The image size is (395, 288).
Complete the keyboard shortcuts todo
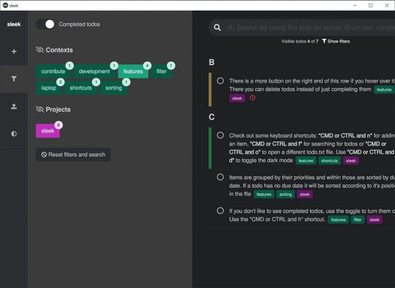click(x=220, y=135)
